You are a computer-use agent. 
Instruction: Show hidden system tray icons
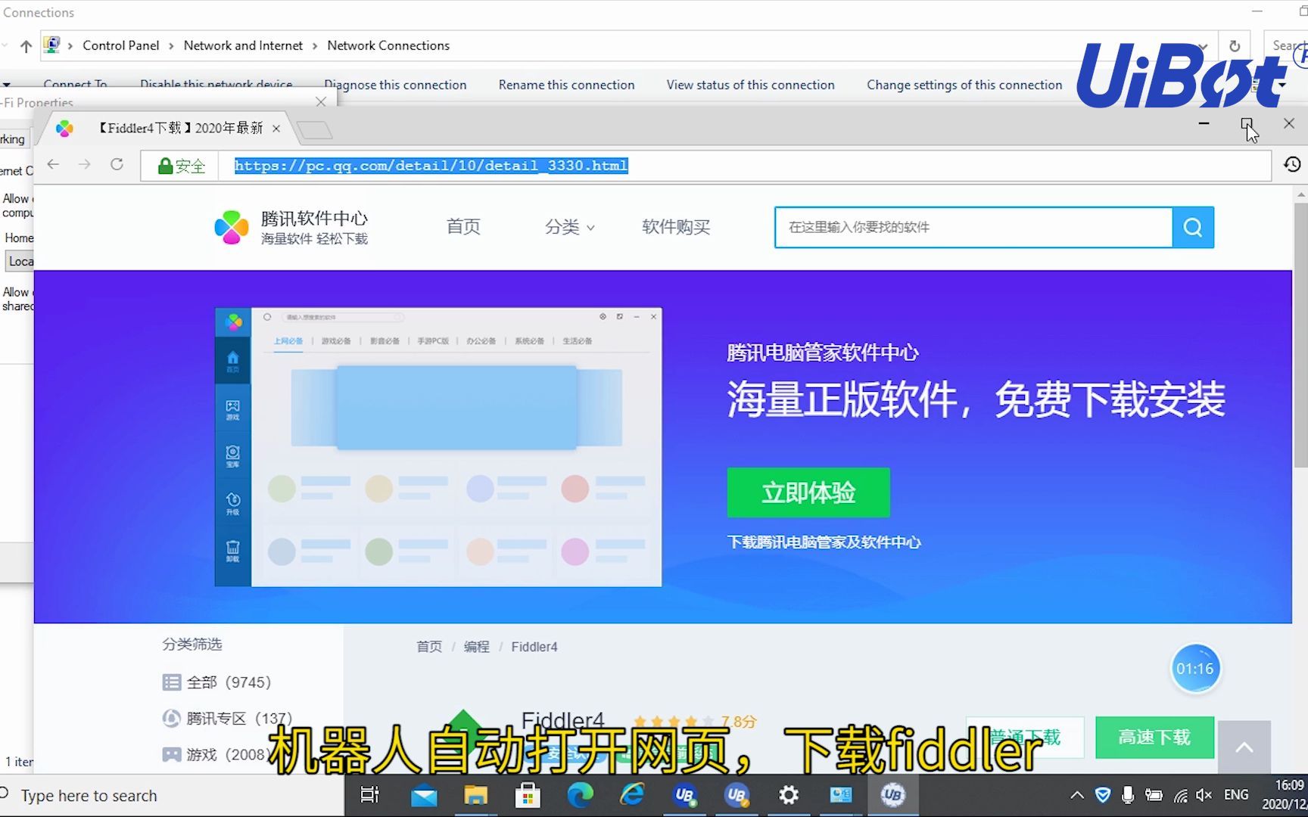1076,795
